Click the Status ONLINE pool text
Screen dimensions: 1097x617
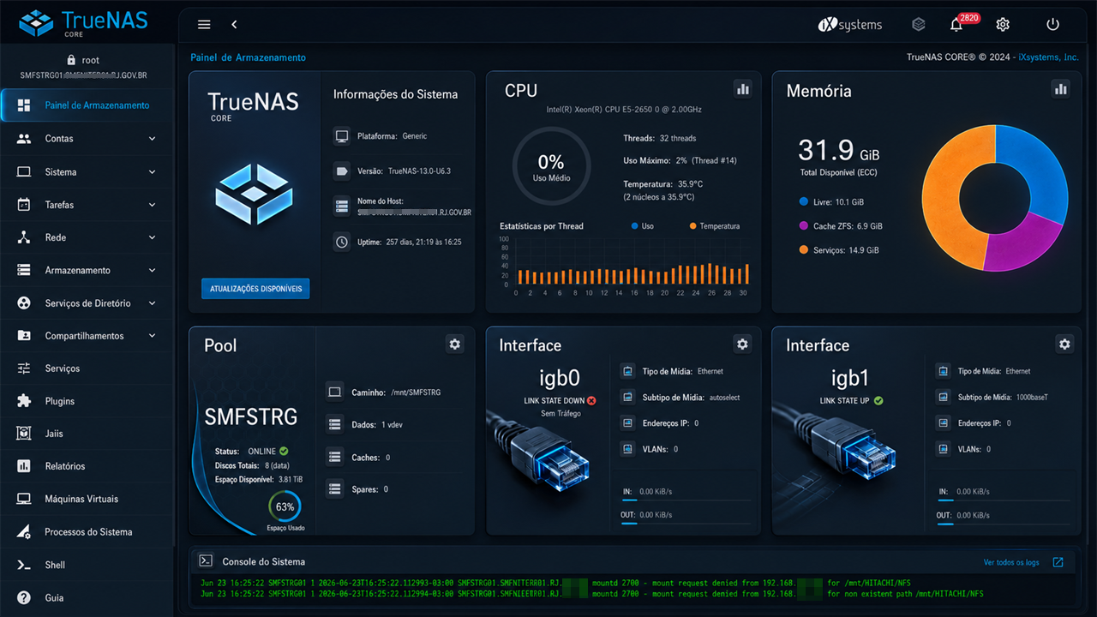pyautogui.click(x=251, y=451)
